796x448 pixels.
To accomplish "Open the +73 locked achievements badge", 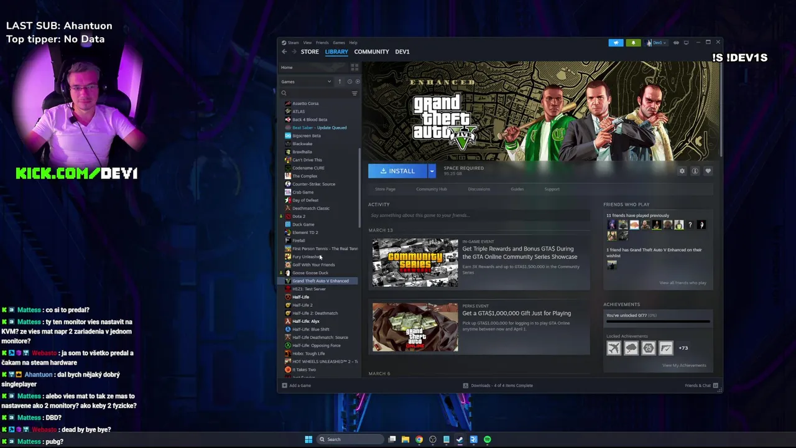I will [683, 348].
